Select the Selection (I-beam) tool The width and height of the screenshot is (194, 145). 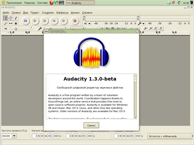point(6,18)
